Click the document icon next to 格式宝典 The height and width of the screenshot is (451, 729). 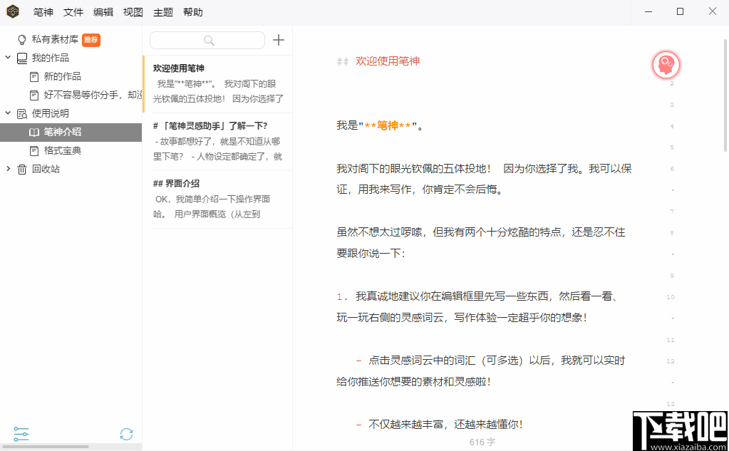[33, 150]
